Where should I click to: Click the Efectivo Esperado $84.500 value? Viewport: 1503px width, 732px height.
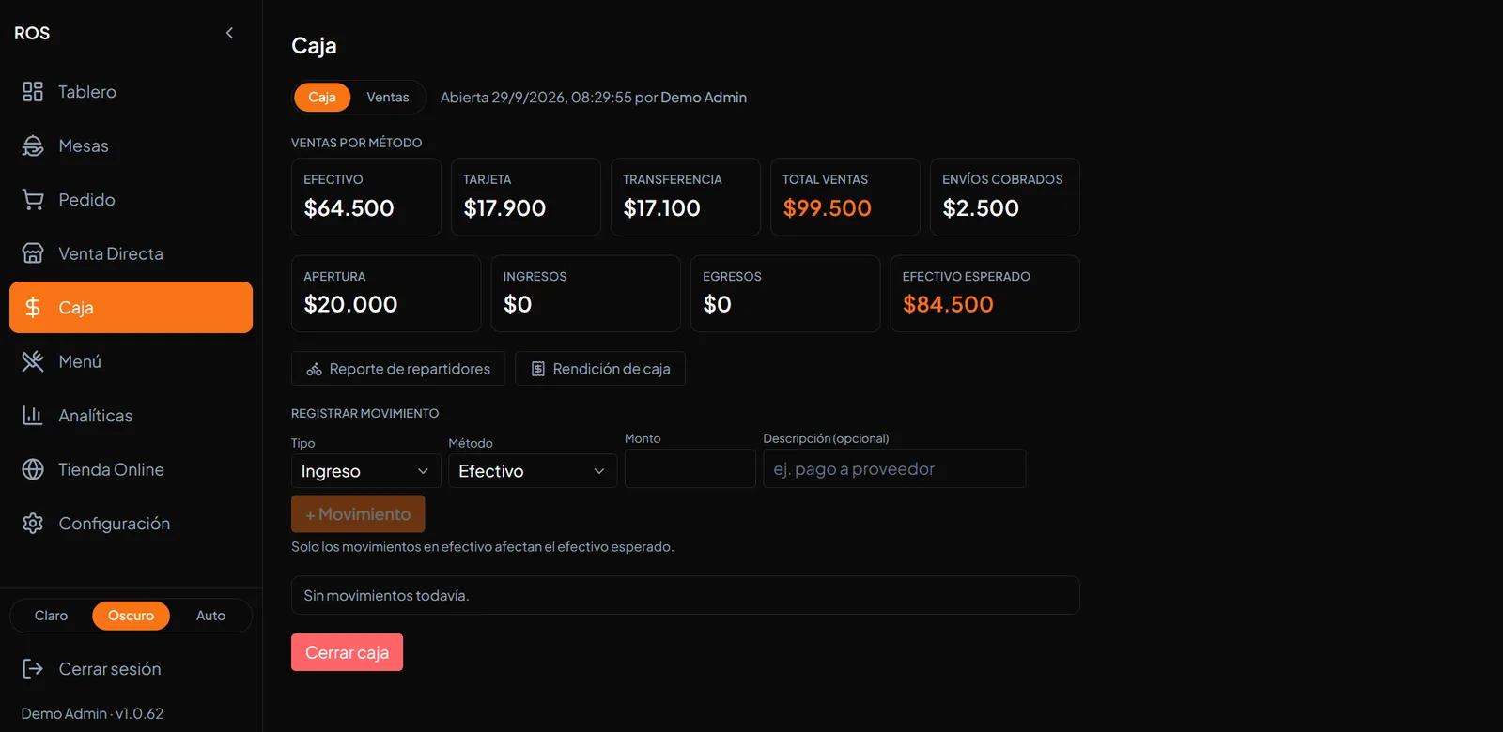point(948,304)
